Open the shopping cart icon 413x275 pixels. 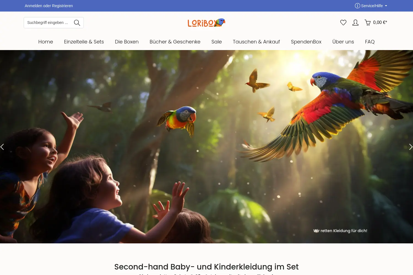[368, 23]
